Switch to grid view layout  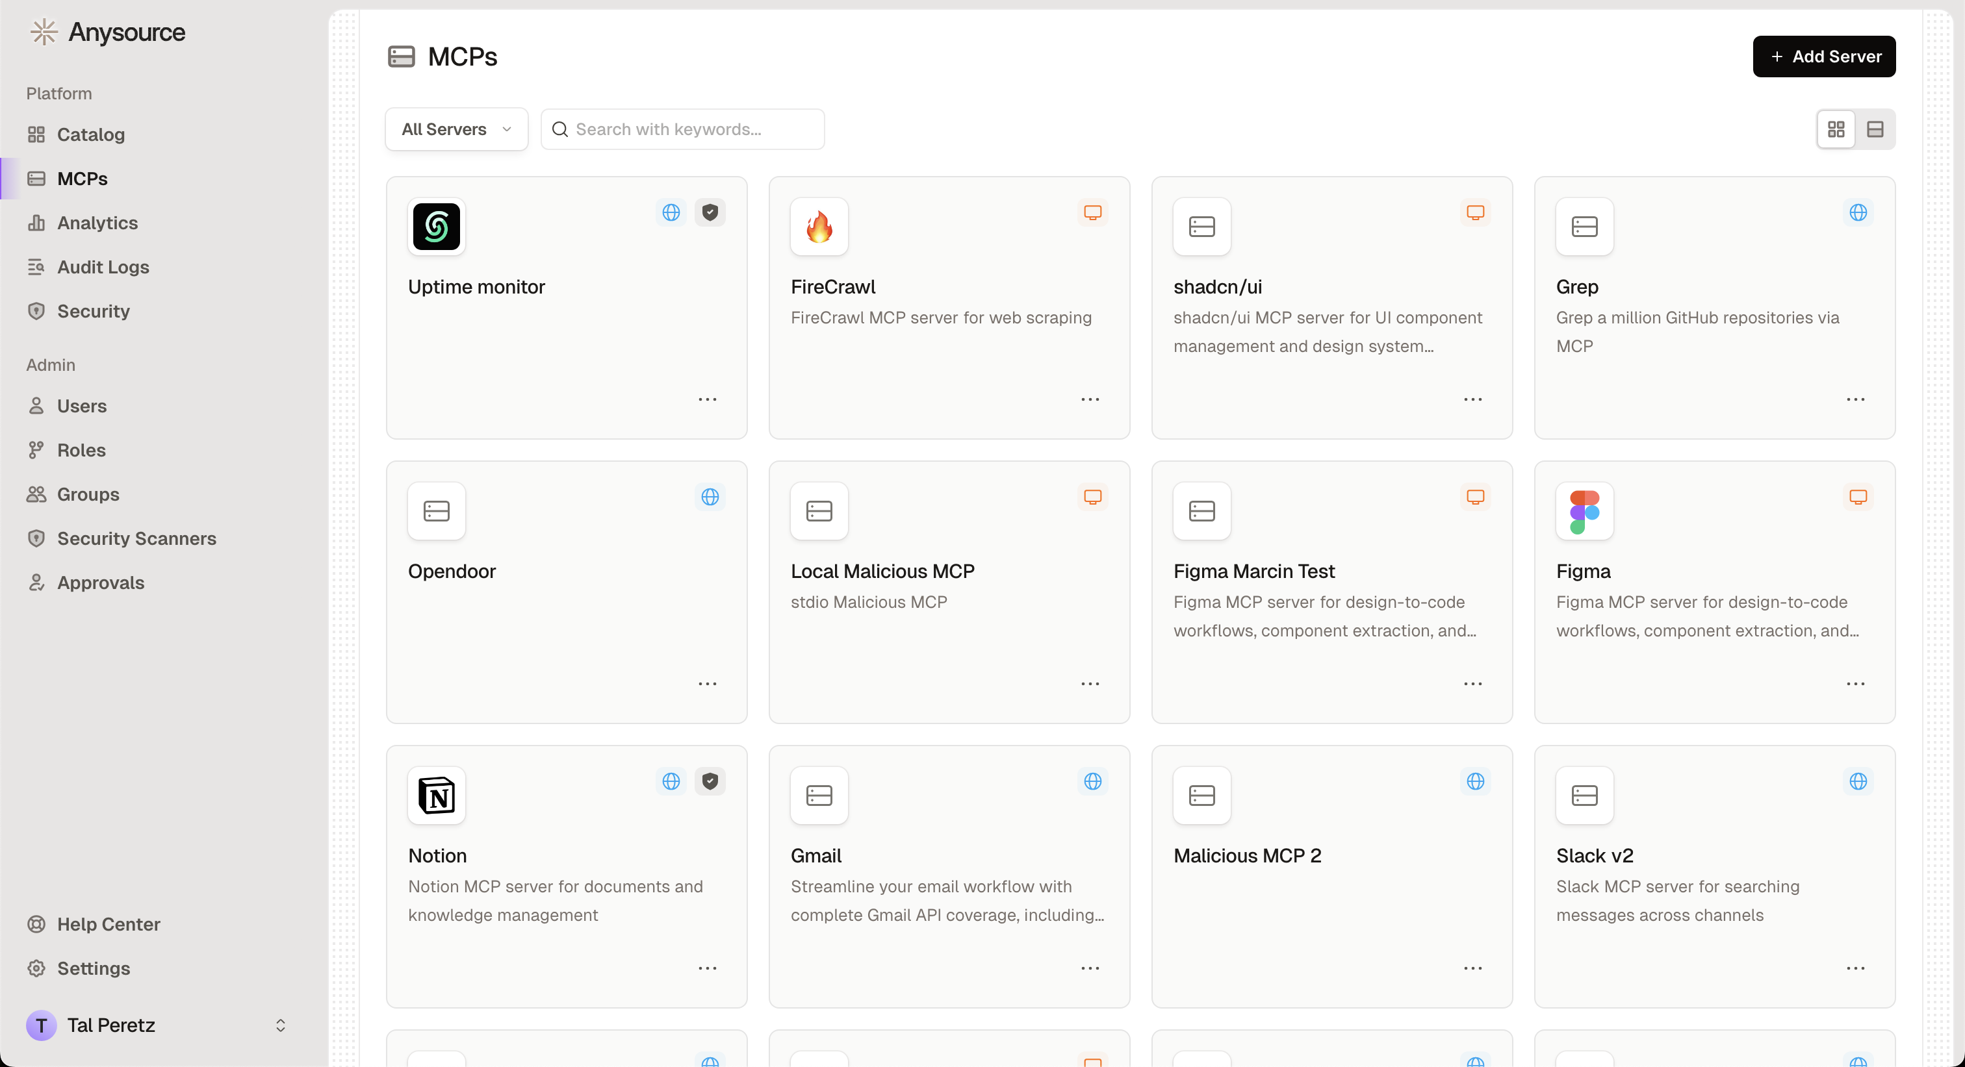point(1836,130)
